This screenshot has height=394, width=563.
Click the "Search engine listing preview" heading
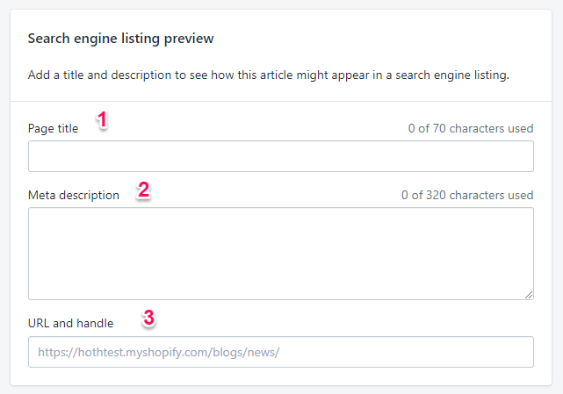pyautogui.click(x=121, y=39)
